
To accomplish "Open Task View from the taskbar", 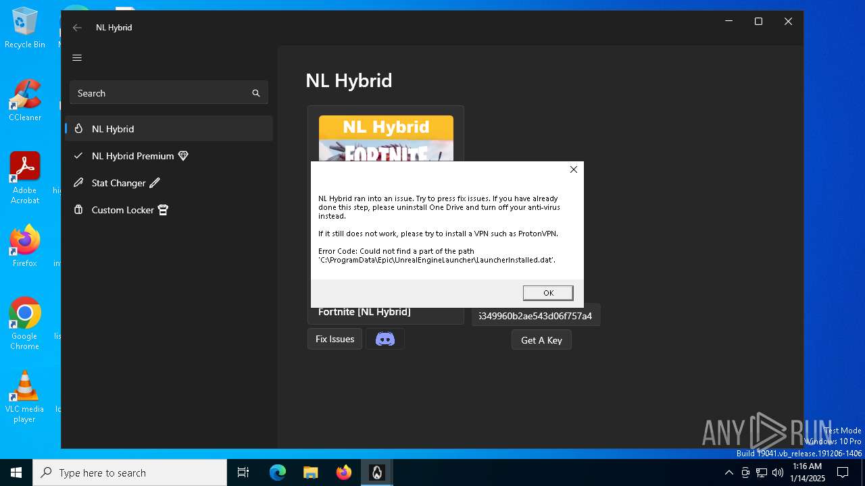I will coord(243,473).
